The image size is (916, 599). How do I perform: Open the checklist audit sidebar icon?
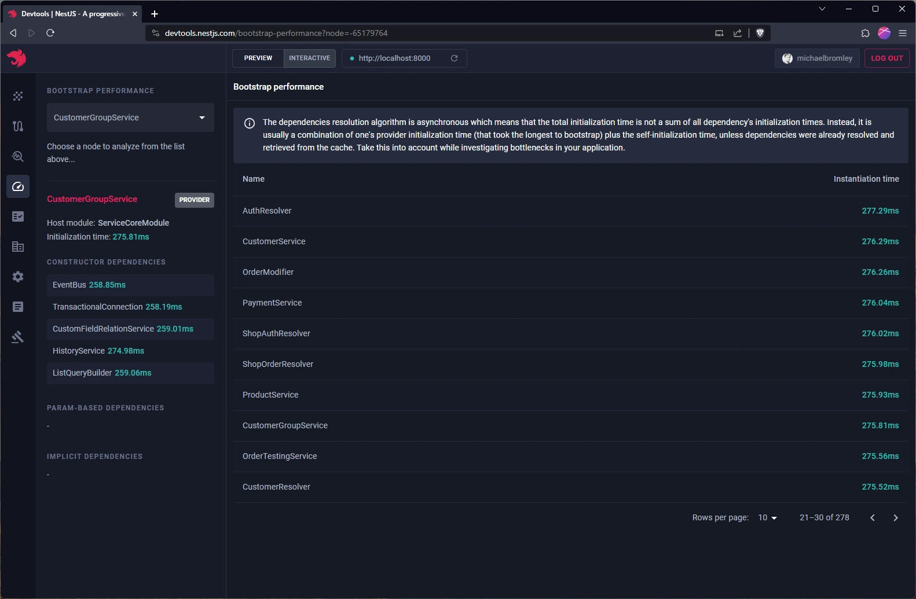18,216
